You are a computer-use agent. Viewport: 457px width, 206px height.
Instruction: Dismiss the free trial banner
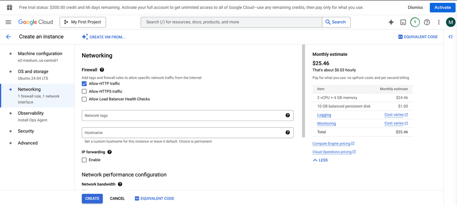click(416, 7)
